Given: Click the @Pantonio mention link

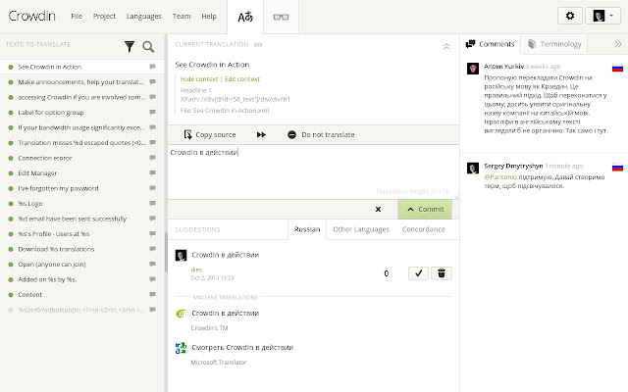Looking at the screenshot, I should (x=500, y=177).
